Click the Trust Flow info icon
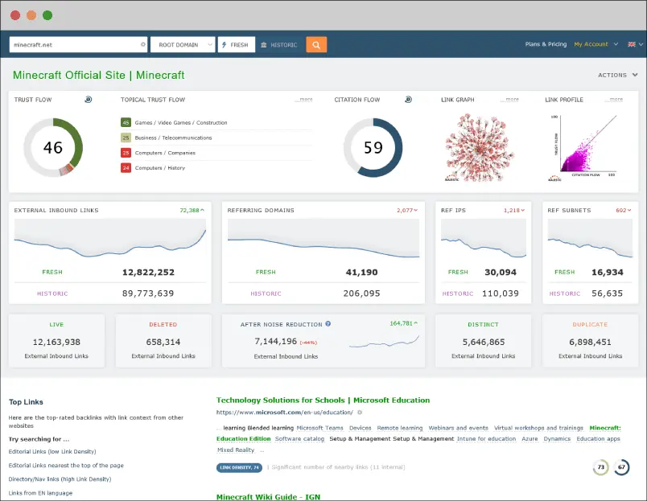 [x=88, y=100]
